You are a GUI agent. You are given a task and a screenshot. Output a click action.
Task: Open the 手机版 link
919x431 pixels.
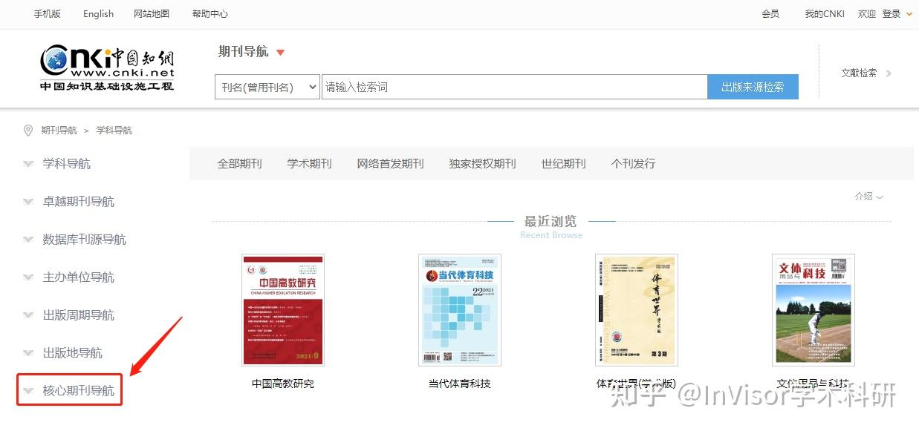tap(47, 13)
